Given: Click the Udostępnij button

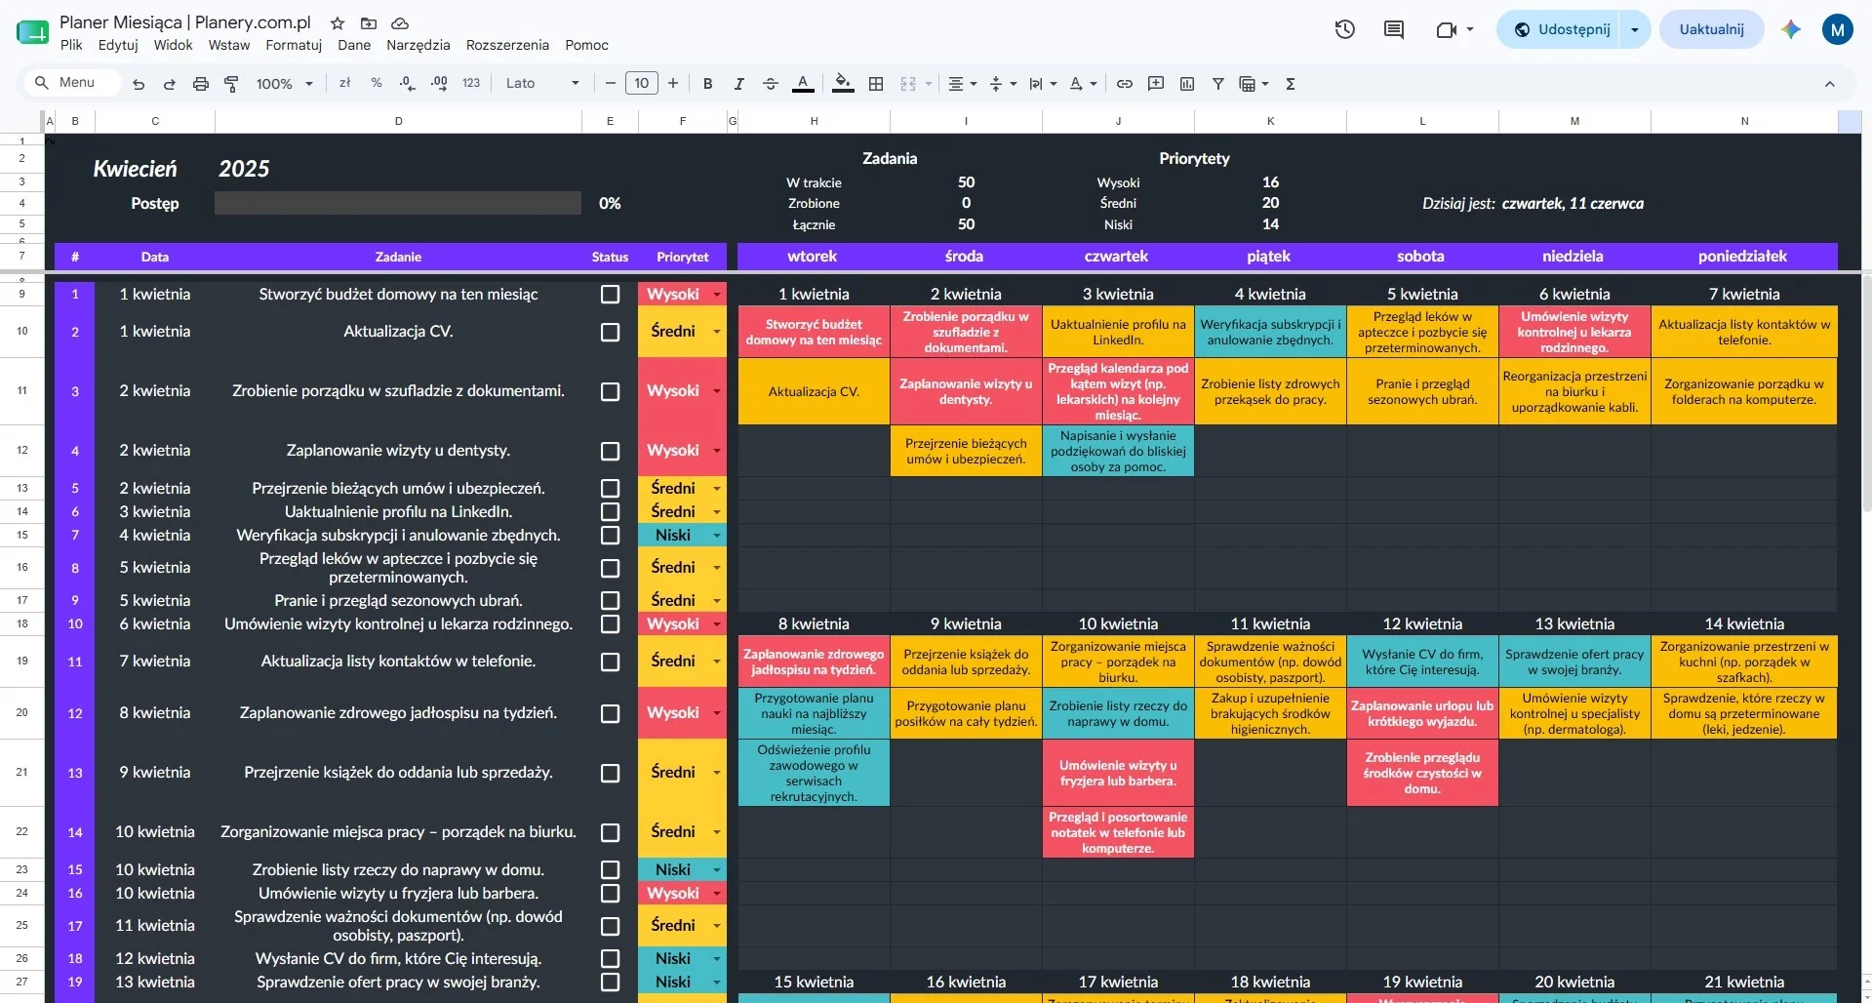Looking at the screenshot, I should click(x=1562, y=29).
